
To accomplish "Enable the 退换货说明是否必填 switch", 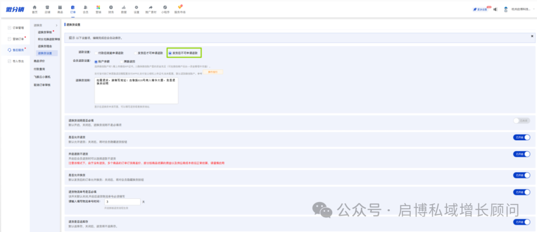I will (x=521, y=120).
